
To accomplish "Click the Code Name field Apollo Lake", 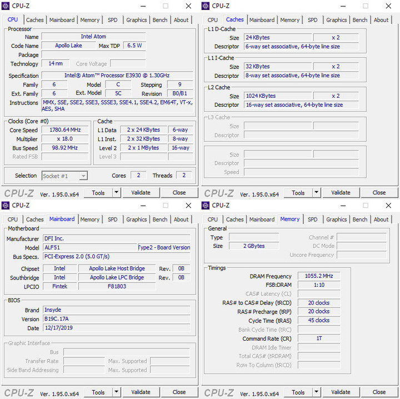I will coord(69,46).
